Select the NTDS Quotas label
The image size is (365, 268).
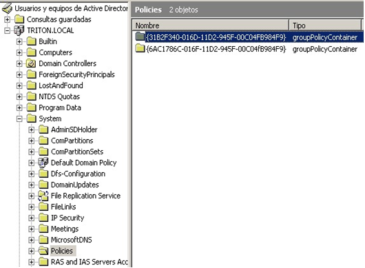click(59, 96)
